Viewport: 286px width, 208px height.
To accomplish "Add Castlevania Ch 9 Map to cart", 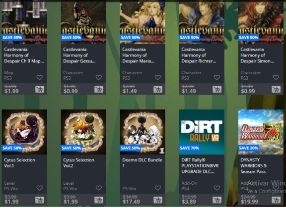I will [40, 89].
